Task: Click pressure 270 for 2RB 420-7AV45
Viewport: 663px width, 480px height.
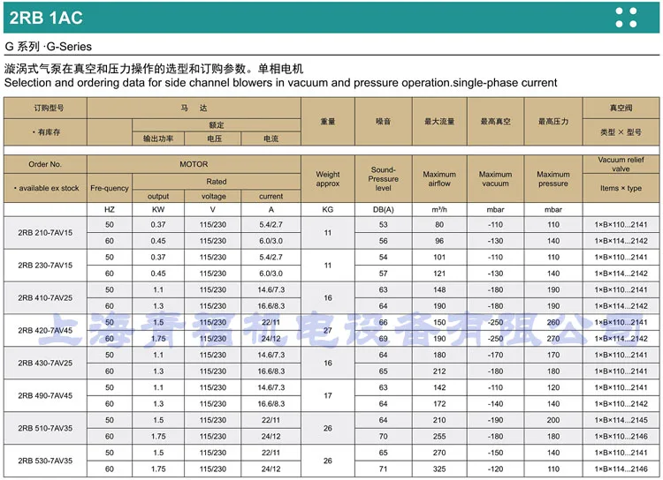Action: coord(553,339)
